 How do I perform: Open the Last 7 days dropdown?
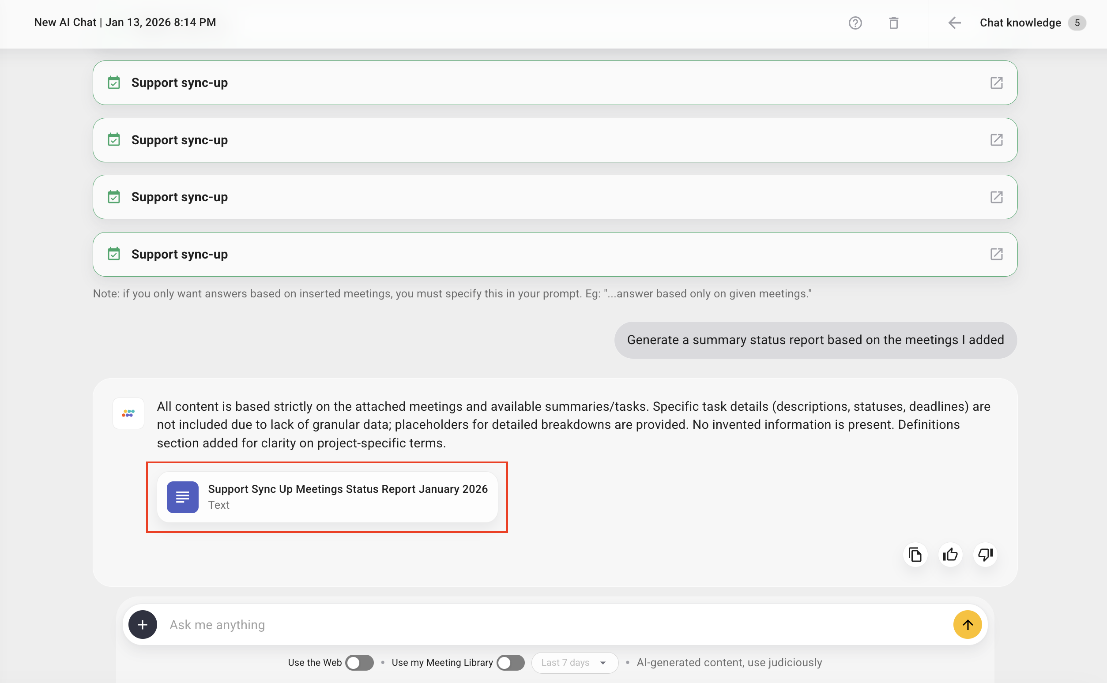574,662
